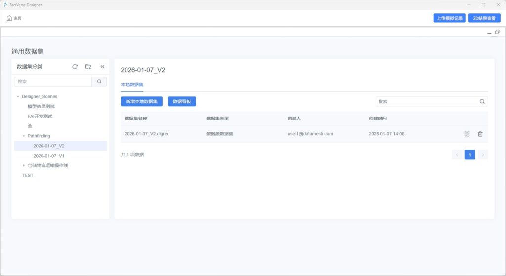Switch to the 本地数据集 tab
Viewport: 506px width, 276px height.
pos(132,85)
